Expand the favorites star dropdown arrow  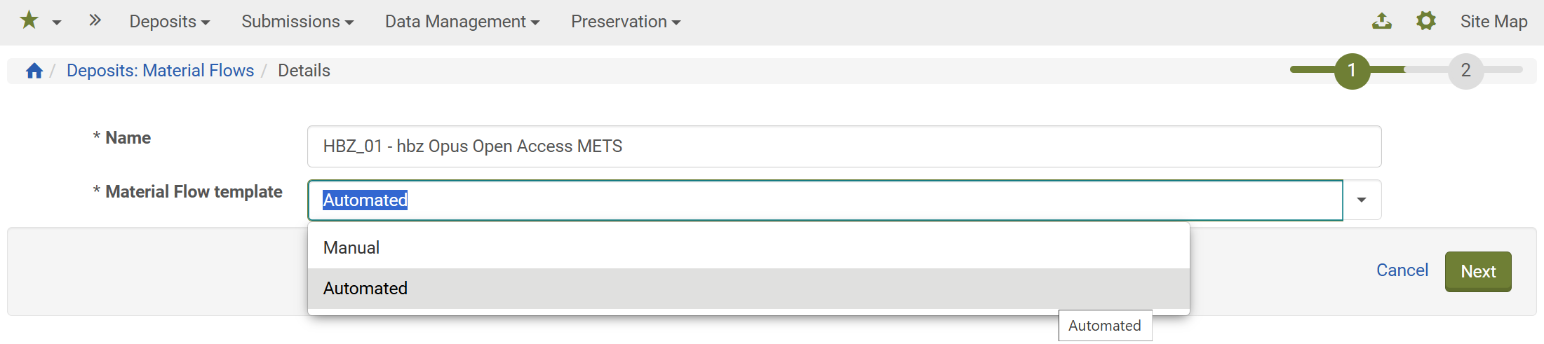point(57,22)
